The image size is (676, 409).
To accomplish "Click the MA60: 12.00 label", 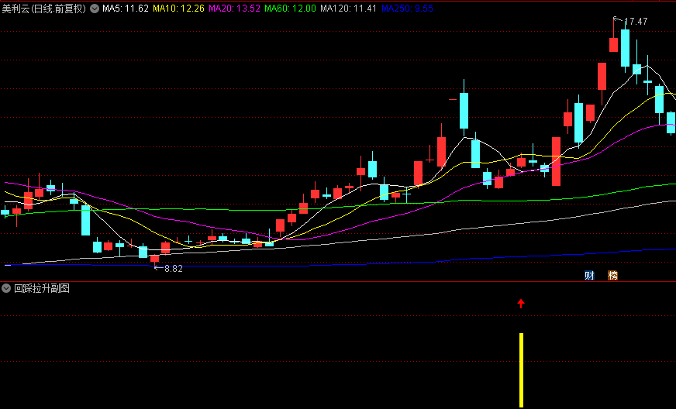I will coord(290,9).
